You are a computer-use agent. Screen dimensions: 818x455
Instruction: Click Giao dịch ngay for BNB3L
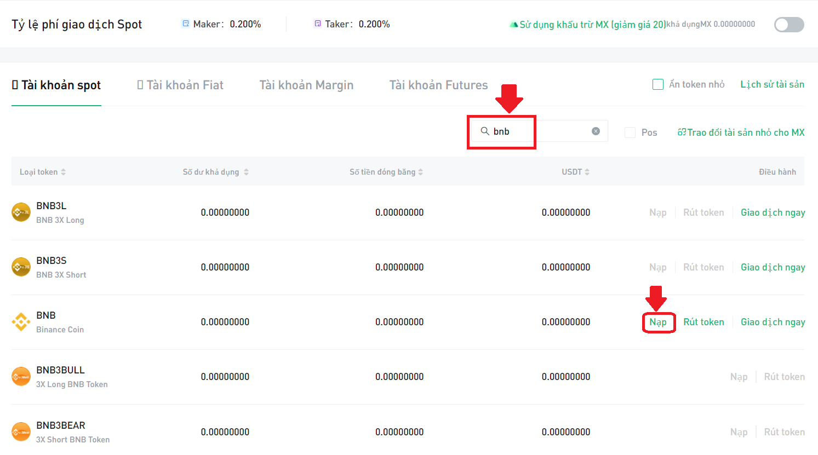pyautogui.click(x=773, y=212)
